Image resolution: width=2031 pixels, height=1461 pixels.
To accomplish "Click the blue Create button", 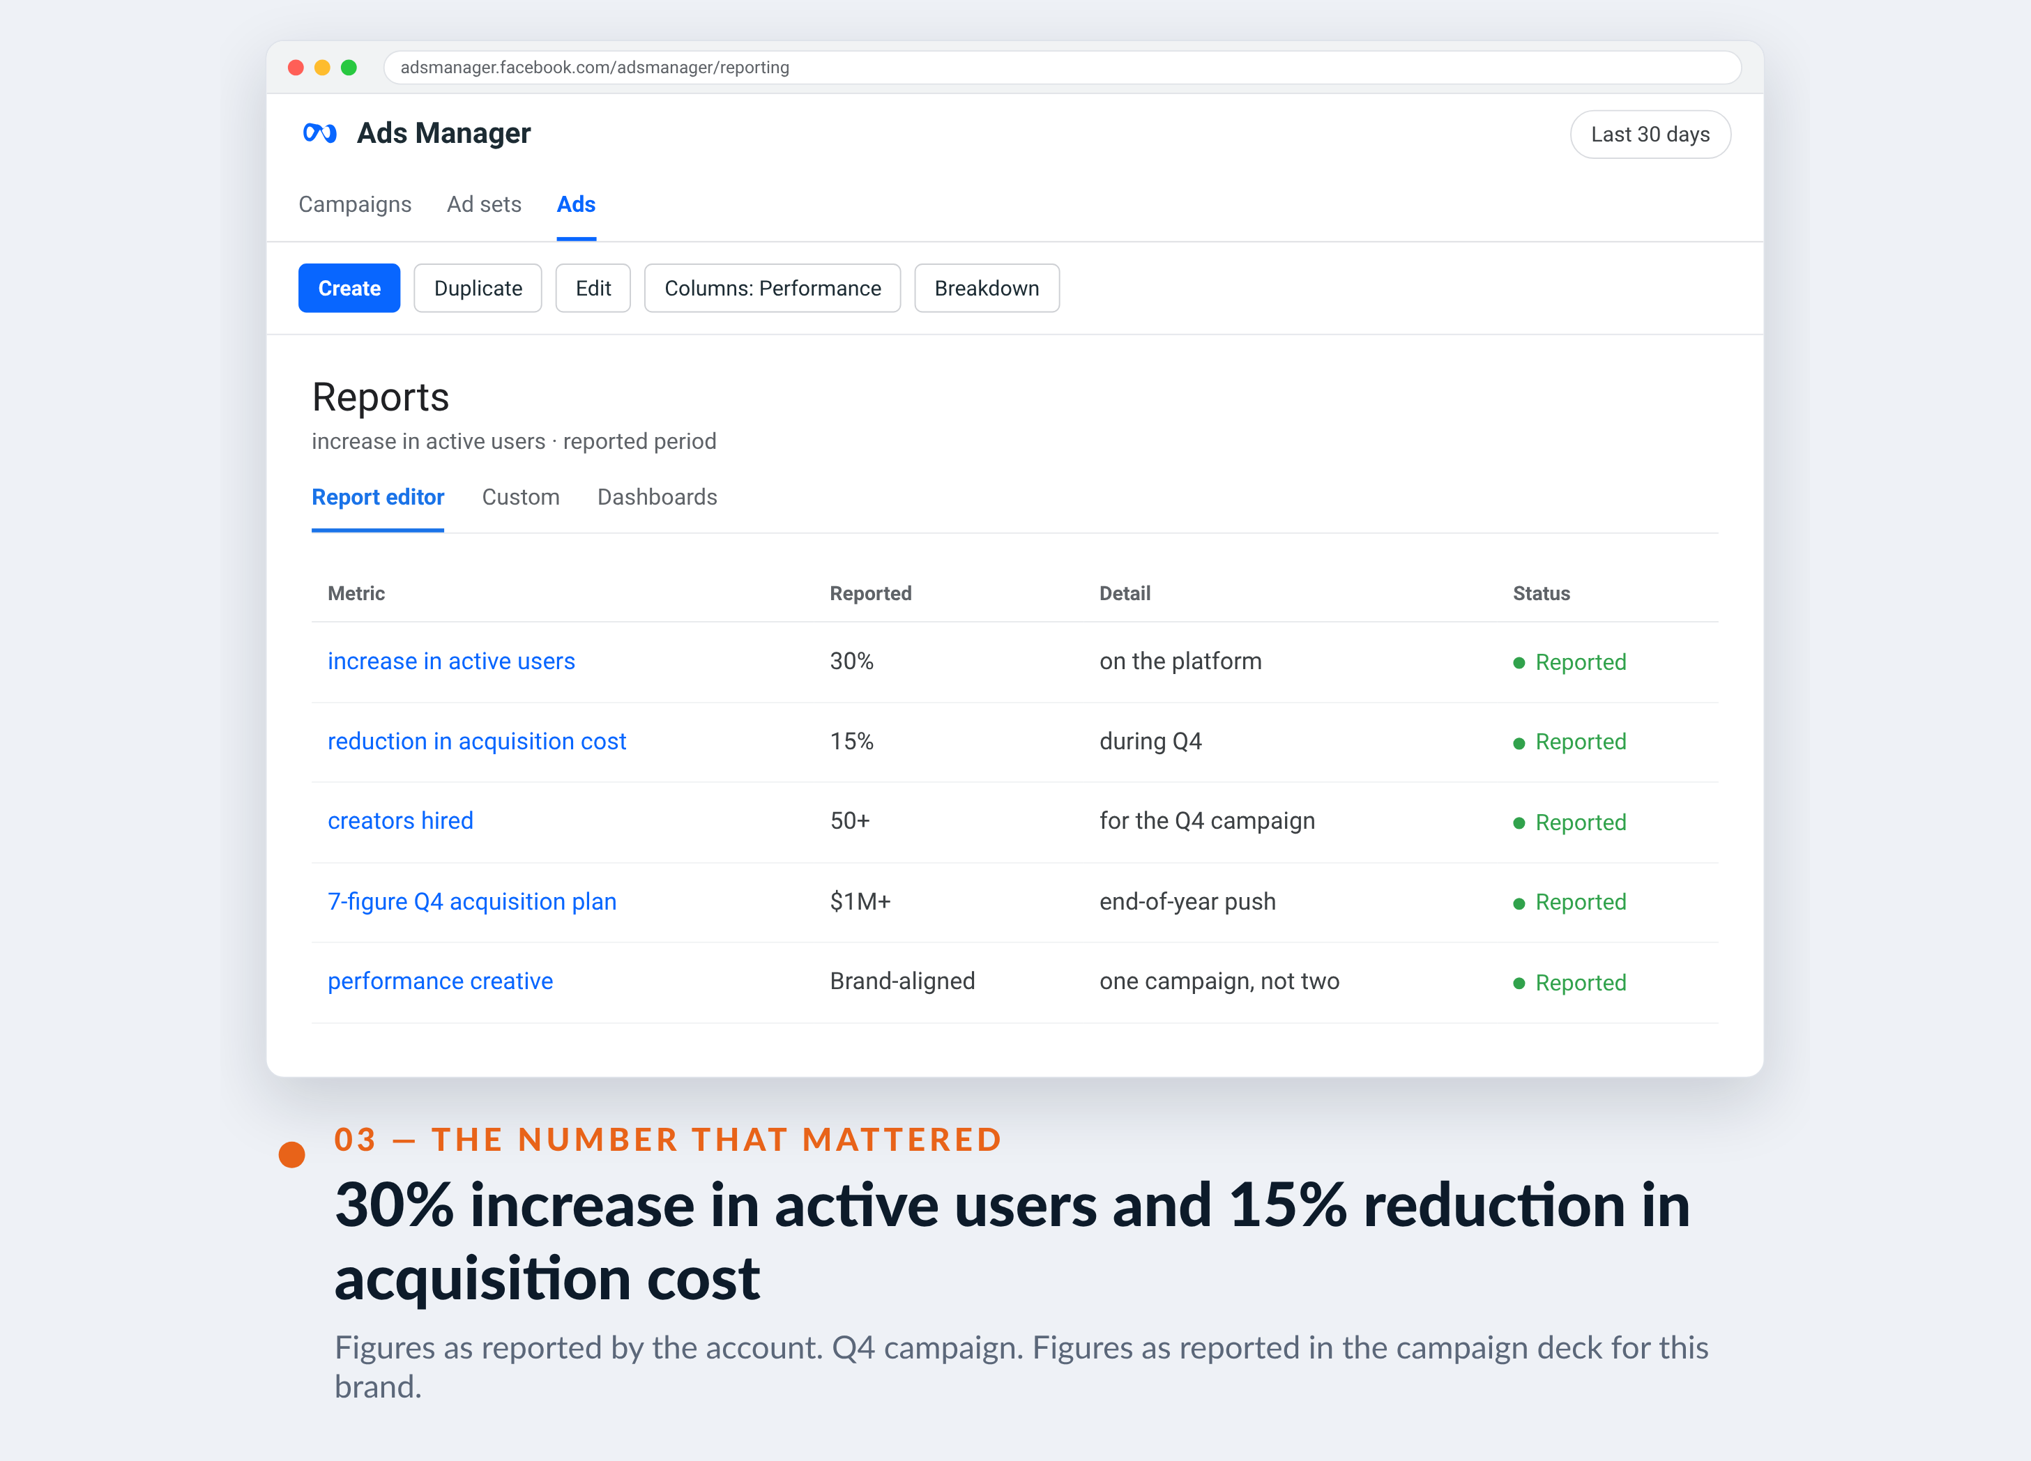I will point(349,289).
